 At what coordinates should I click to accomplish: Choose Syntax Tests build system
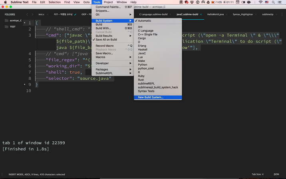coord(158,91)
